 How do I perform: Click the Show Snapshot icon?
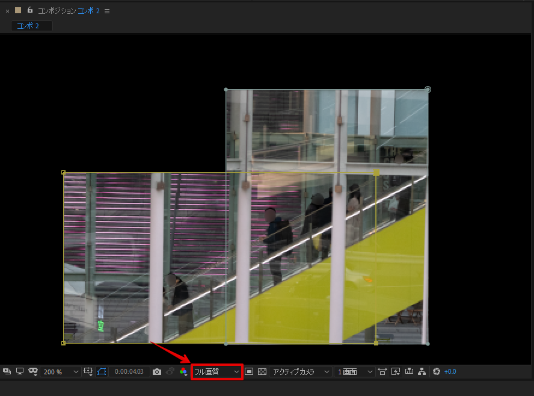tap(170, 371)
